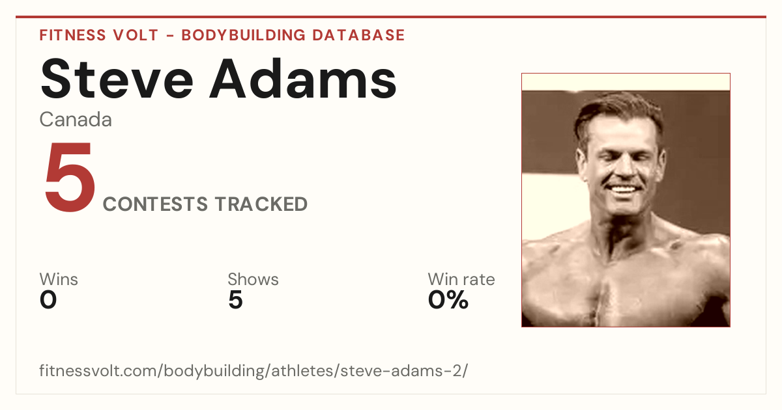Select the word "CONTESTS" beside the red 5
Viewport: 782px width, 410px height.
pos(156,204)
